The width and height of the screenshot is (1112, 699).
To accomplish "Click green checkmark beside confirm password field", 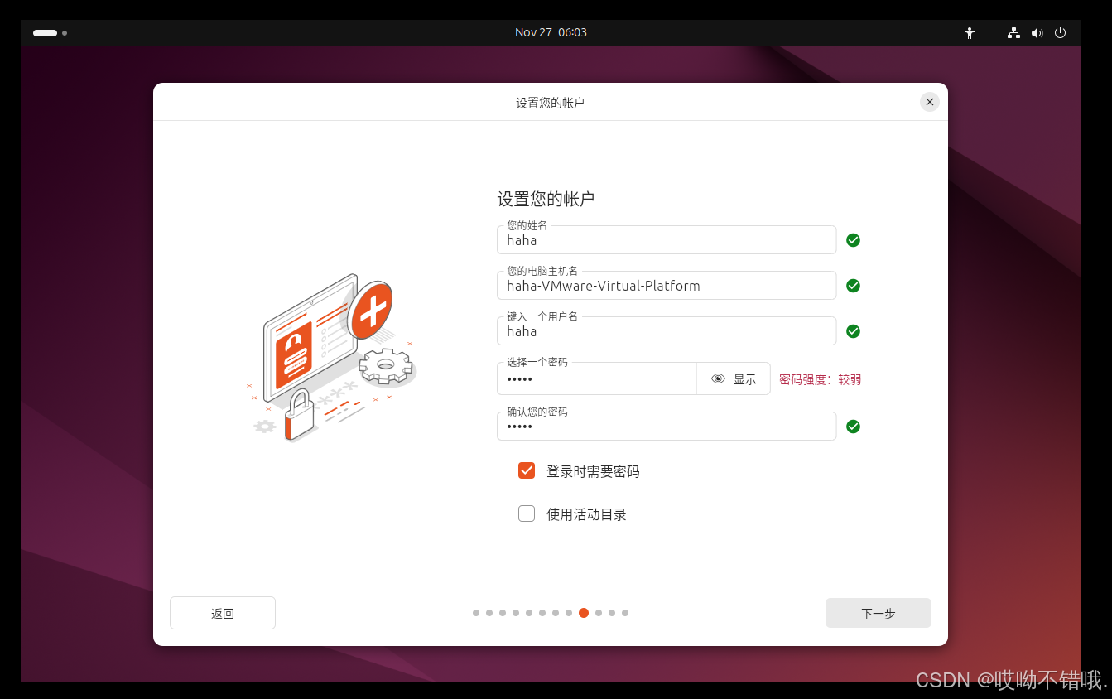I will [x=853, y=427].
